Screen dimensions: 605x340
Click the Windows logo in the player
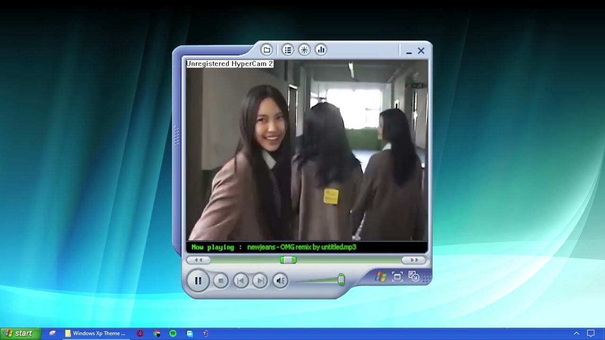(380, 277)
